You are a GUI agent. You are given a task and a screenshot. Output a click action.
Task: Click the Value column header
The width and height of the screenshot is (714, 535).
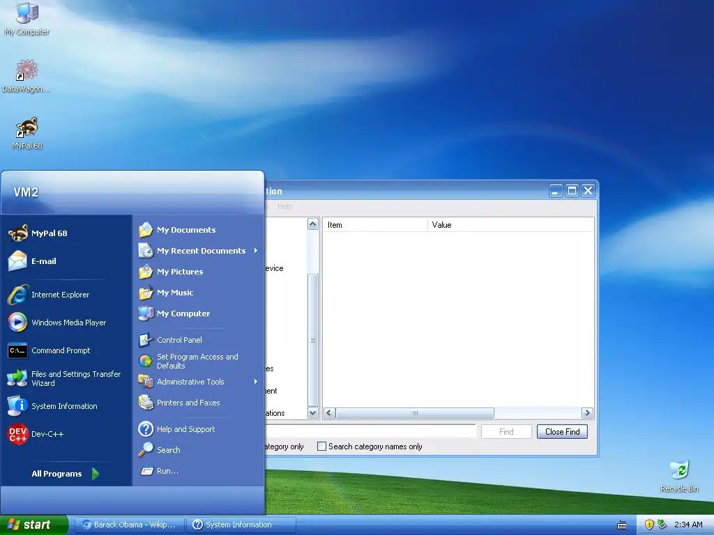pos(510,225)
